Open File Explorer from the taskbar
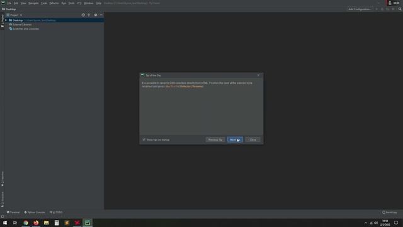Viewport: 403px width, 227px height. pos(46,223)
